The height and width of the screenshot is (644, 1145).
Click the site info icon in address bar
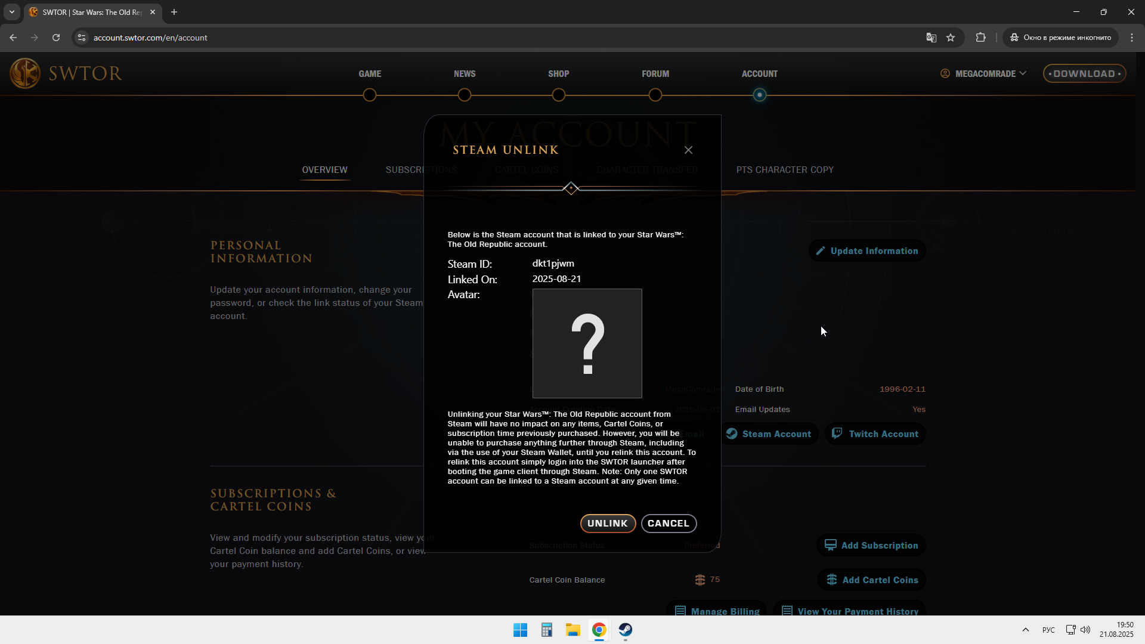[x=82, y=38]
